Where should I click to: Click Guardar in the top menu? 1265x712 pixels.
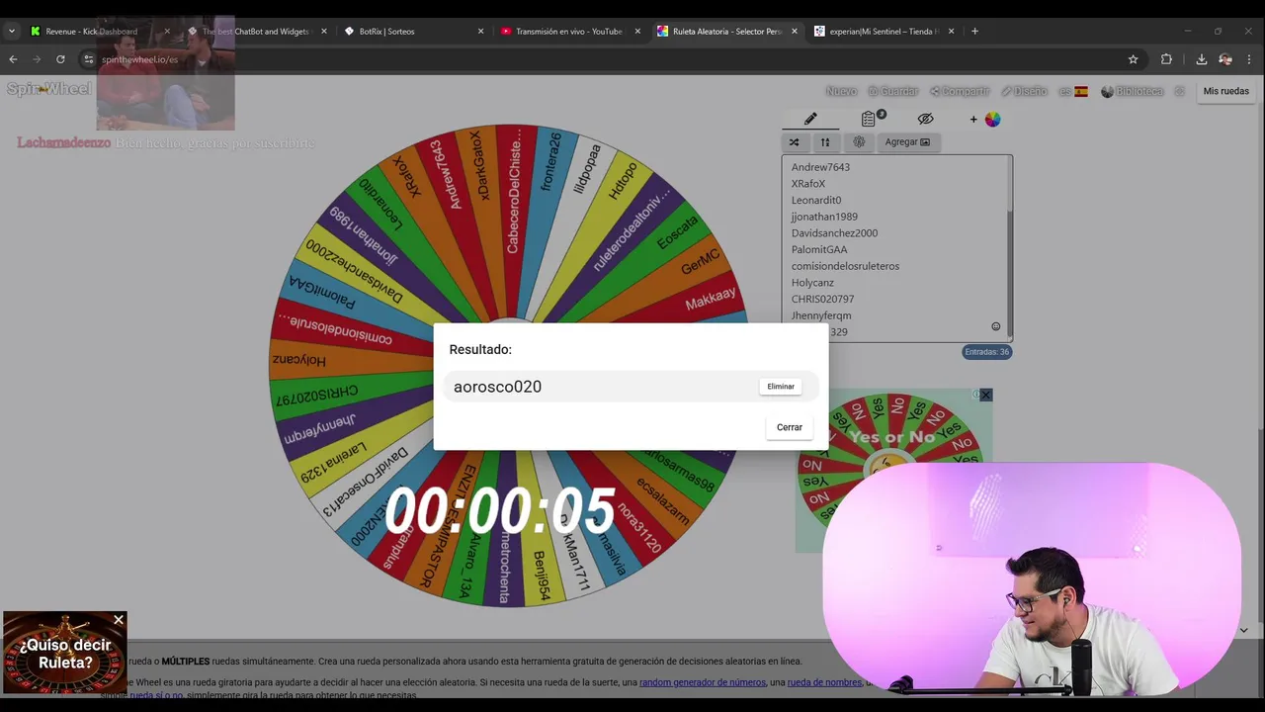coord(893,91)
